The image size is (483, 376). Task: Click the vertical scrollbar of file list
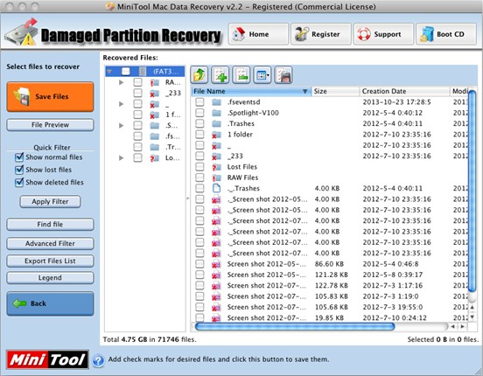pyautogui.click(x=472, y=191)
